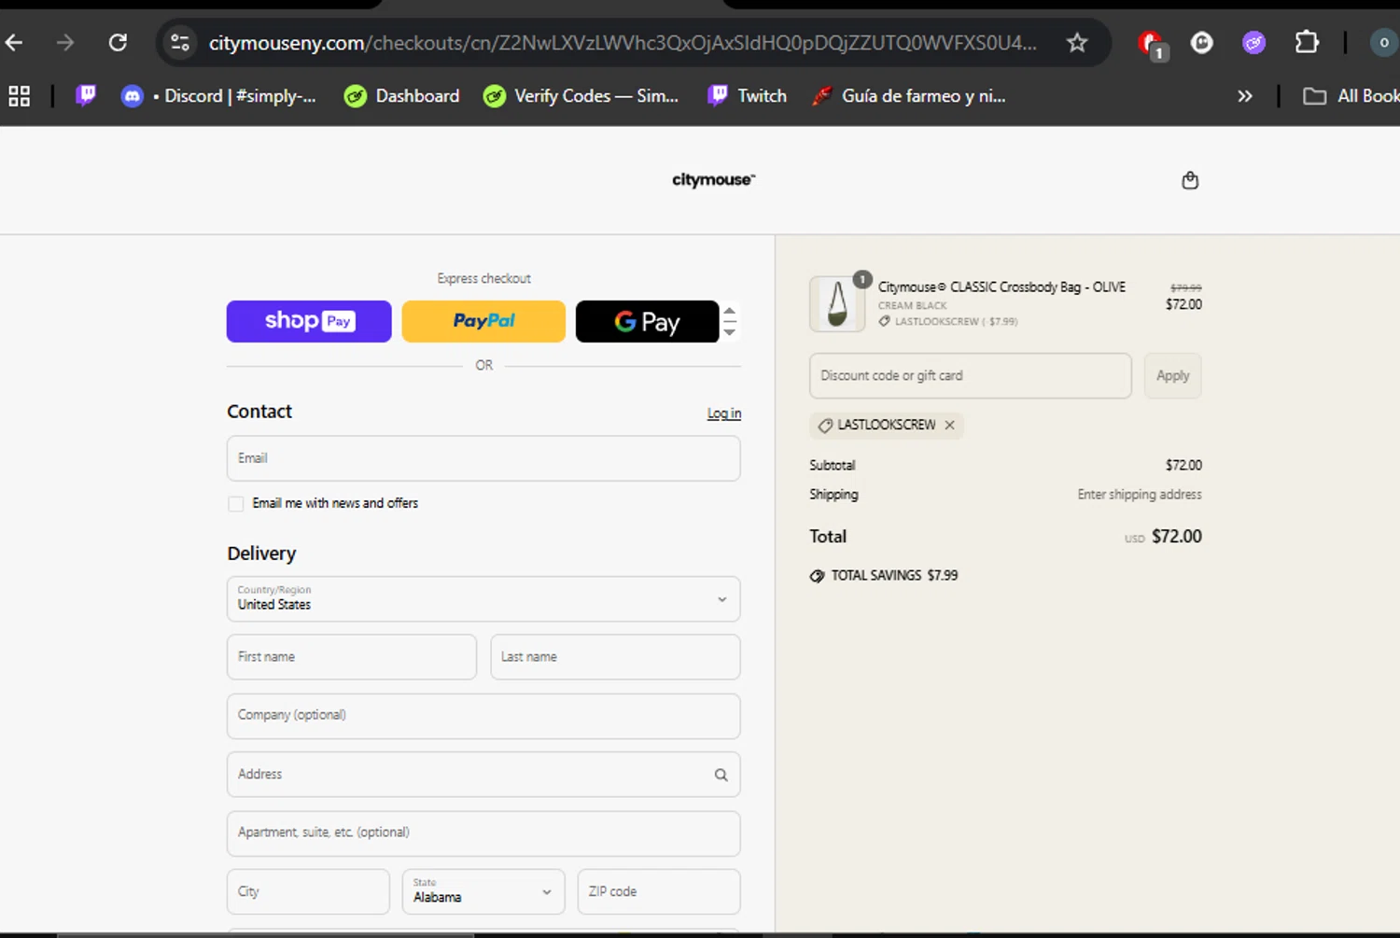Click the citymouse logo
The height and width of the screenshot is (938, 1400).
[713, 179]
